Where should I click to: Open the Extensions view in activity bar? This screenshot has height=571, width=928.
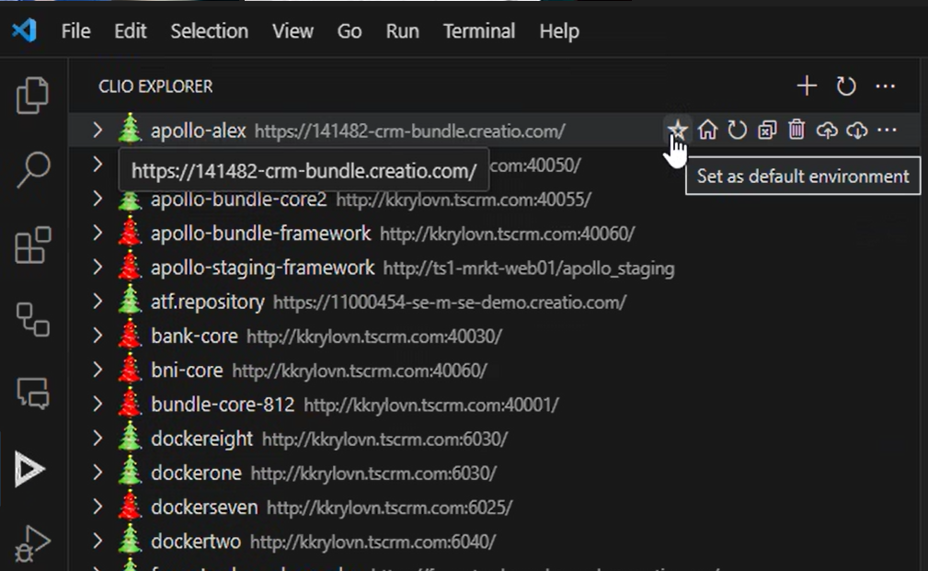pos(32,245)
